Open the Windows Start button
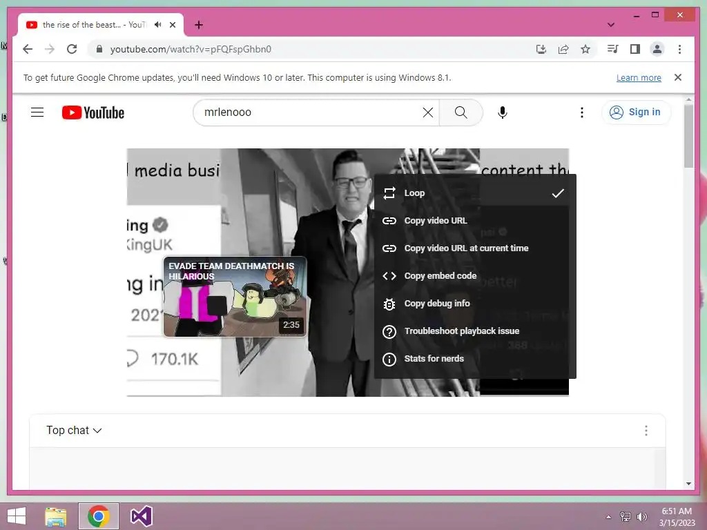707x530 pixels. point(17,516)
